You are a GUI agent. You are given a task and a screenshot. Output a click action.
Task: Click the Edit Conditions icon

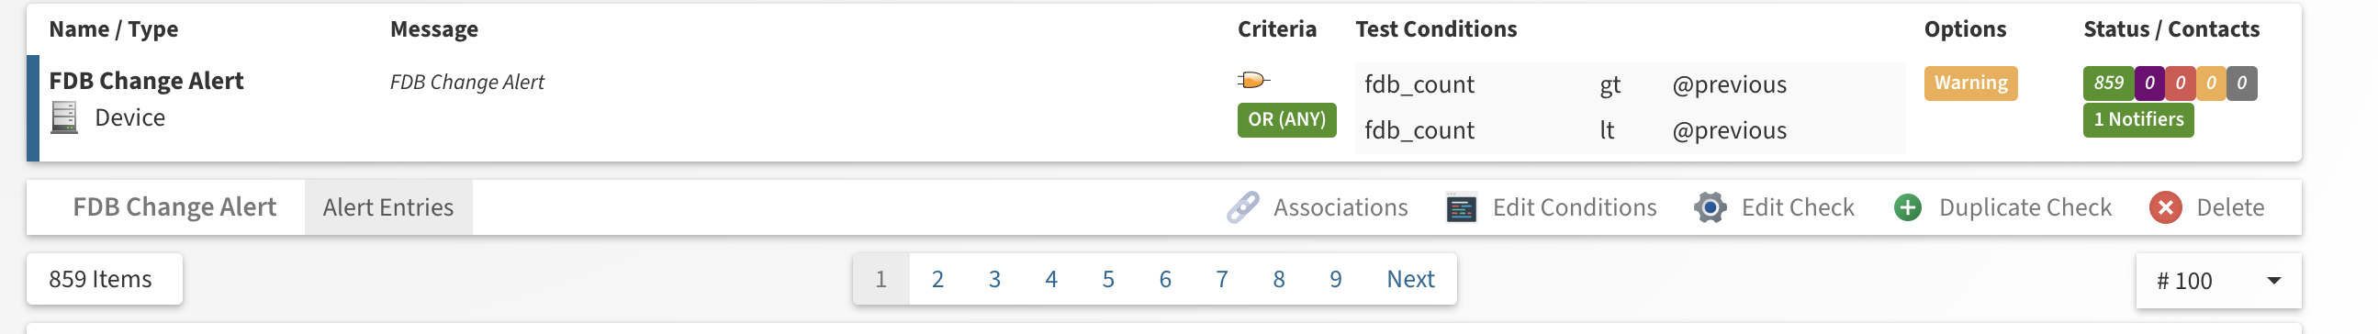[x=1462, y=207]
